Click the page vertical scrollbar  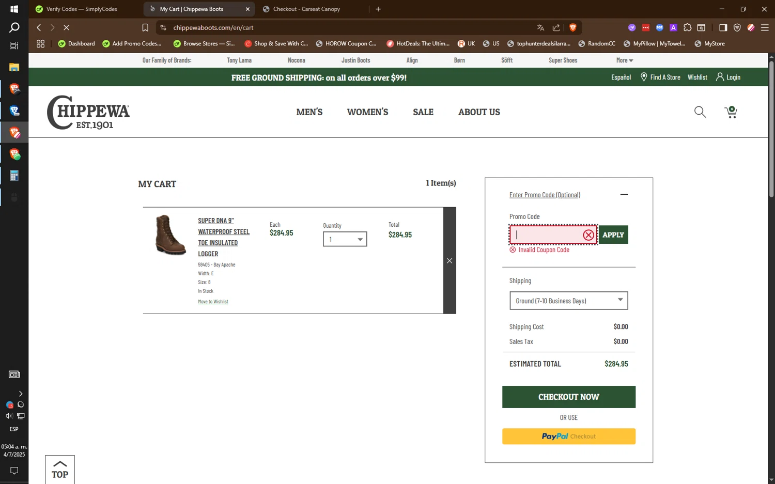771,129
